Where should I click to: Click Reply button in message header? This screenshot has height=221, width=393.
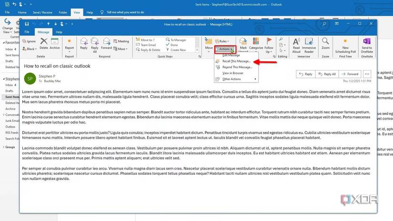pyautogui.click(x=305, y=74)
